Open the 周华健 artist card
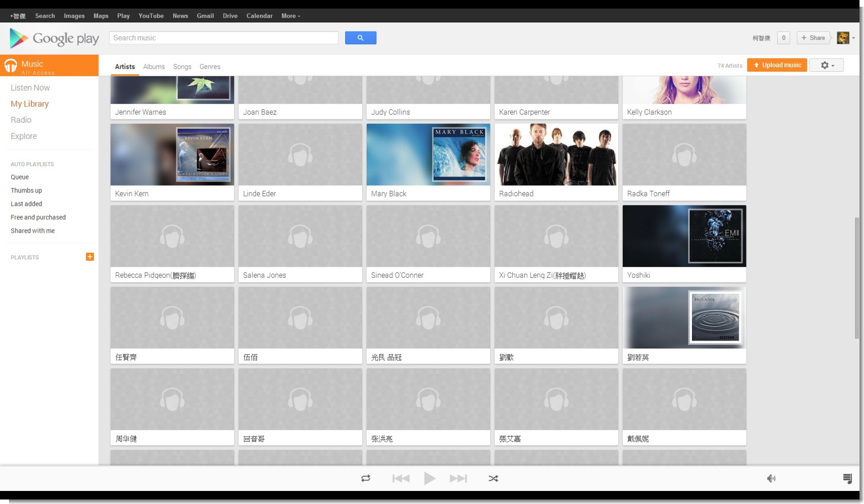 click(172, 407)
